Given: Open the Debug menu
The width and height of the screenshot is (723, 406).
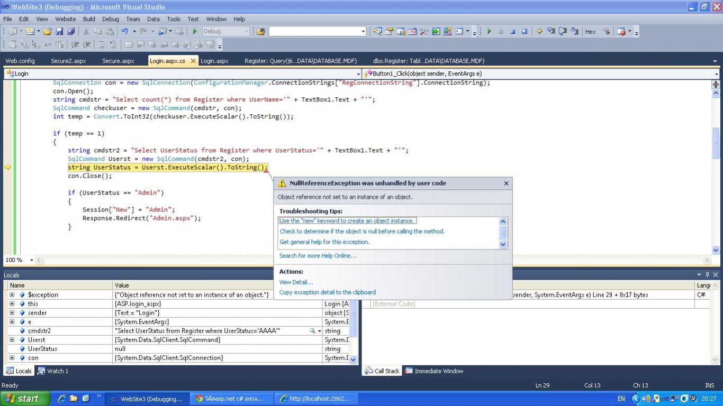Looking at the screenshot, I should pos(110,19).
